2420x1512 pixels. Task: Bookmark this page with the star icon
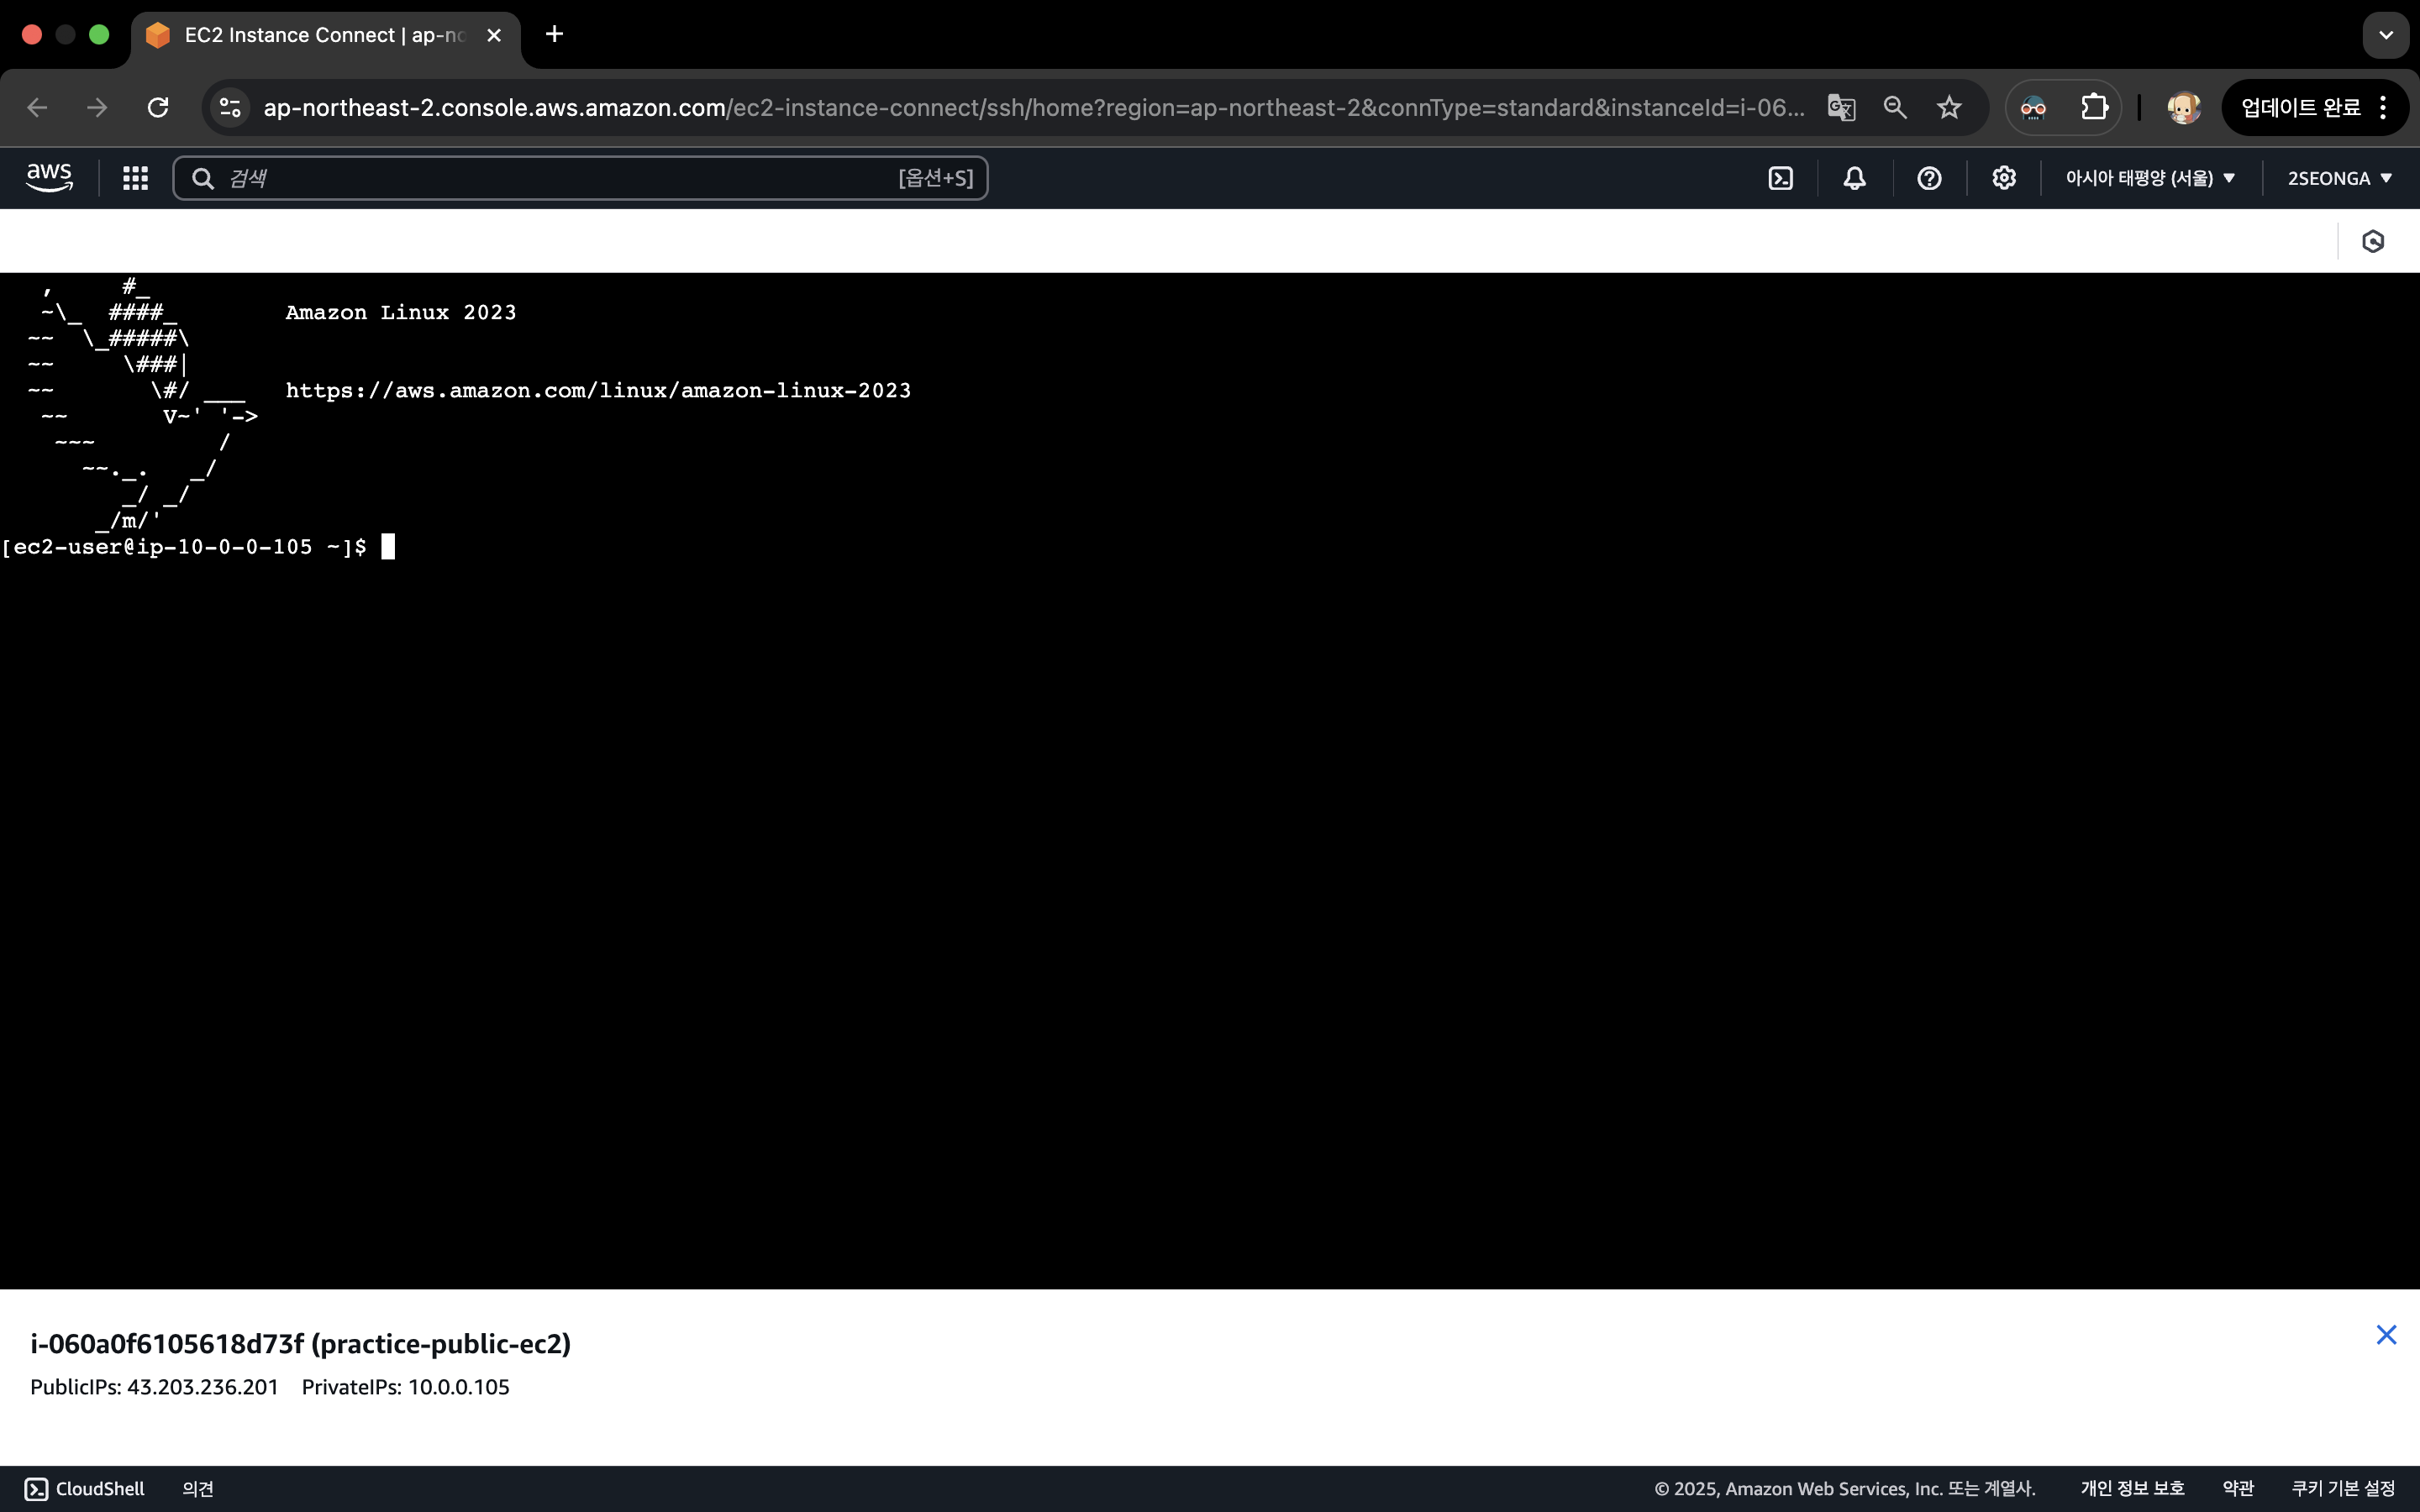(1949, 107)
